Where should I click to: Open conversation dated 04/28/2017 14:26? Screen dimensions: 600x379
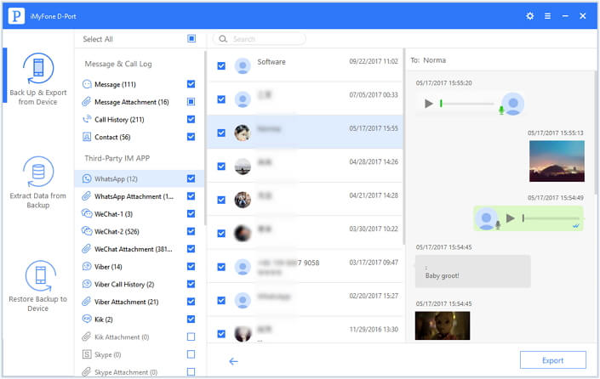[x=305, y=166]
